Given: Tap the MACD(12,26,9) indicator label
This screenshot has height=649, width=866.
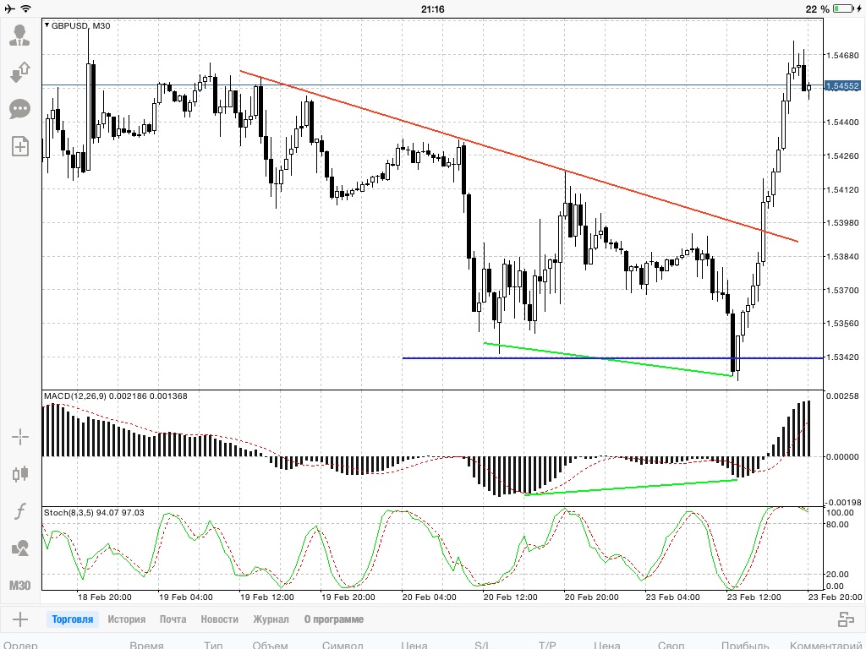Looking at the screenshot, I should tap(115, 396).
